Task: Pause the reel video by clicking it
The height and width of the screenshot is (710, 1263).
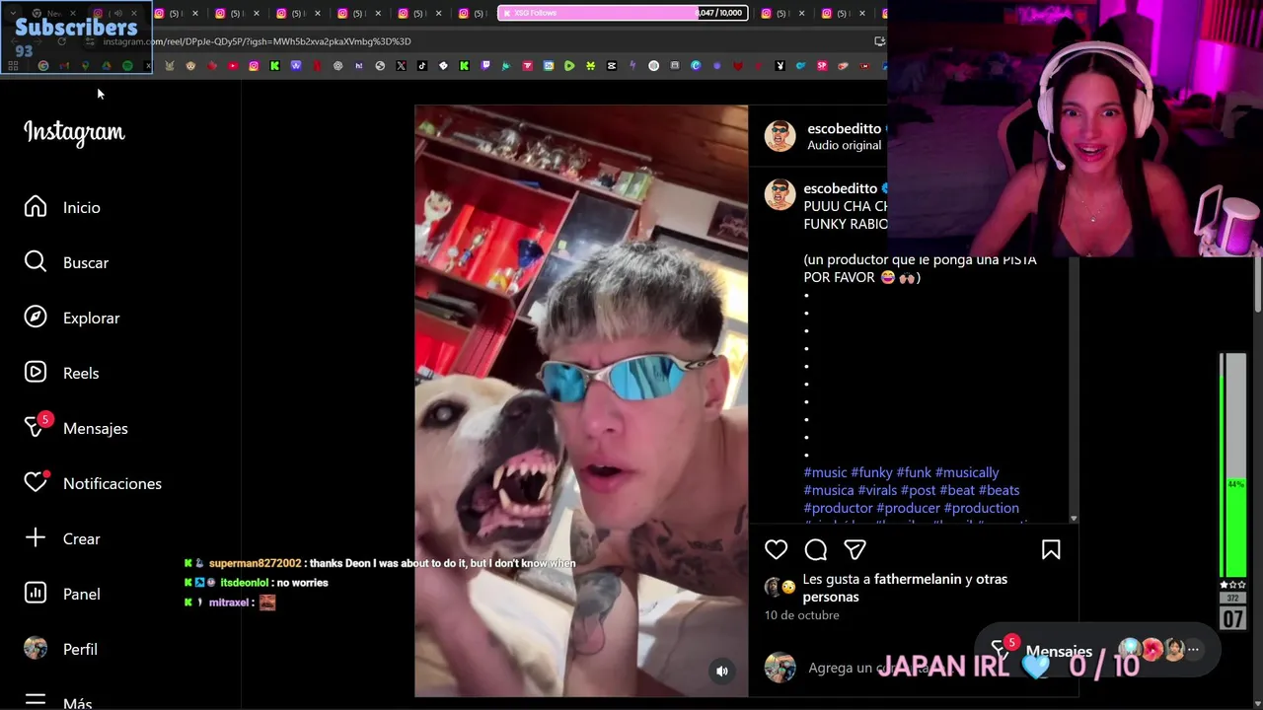Action: pos(581,400)
